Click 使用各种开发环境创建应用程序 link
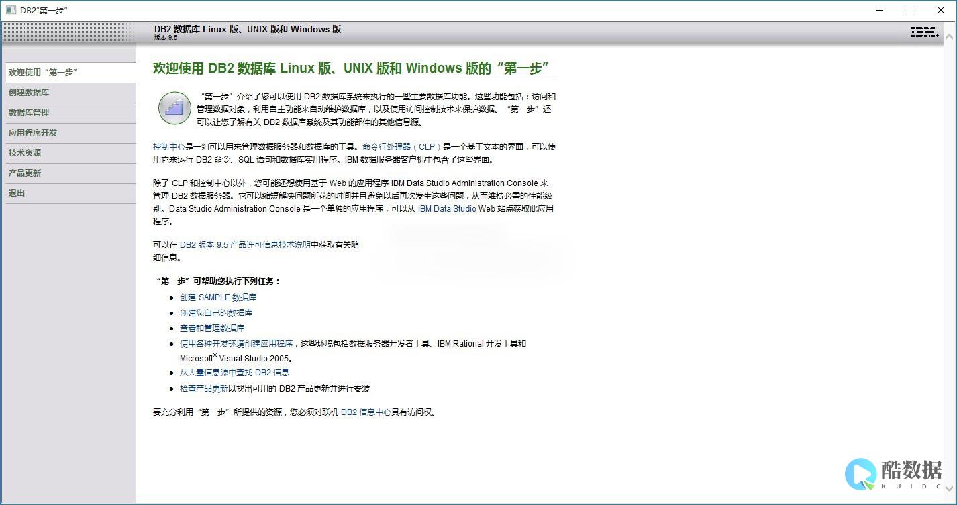 [x=236, y=344]
